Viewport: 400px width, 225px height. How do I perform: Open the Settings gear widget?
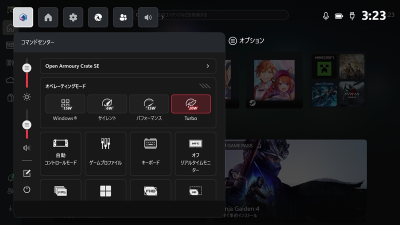click(x=73, y=17)
